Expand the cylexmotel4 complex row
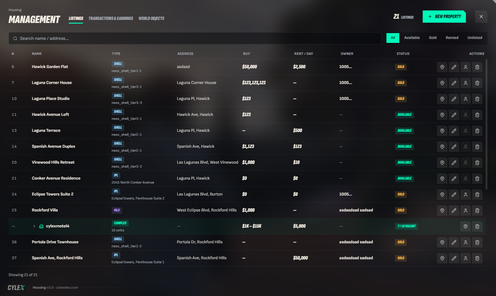 34,226
